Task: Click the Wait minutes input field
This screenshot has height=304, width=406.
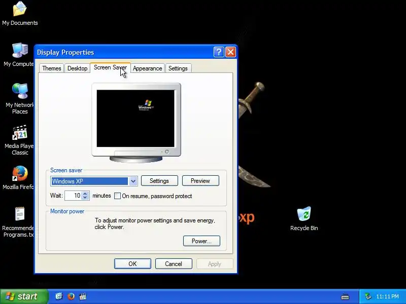Action: pos(73,196)
